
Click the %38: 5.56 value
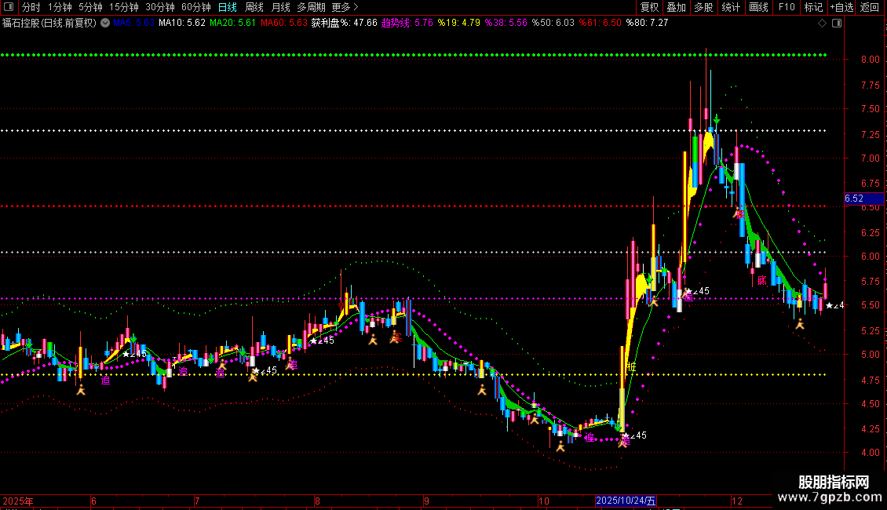click(x=506, y=23)
